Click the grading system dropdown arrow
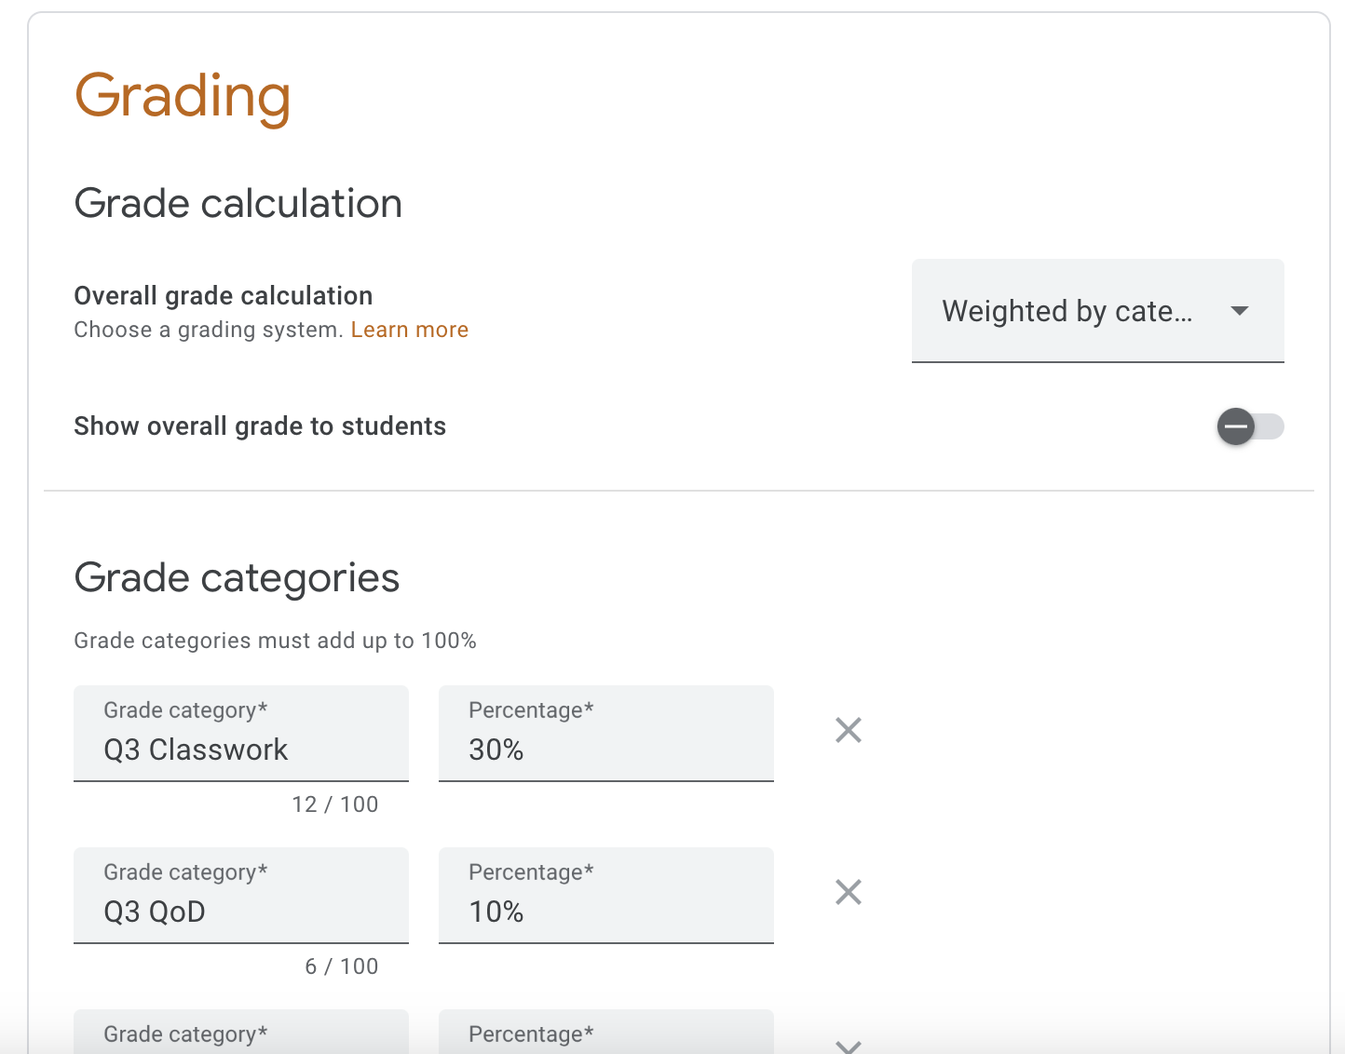Image resolution: width=1345 pixels, height=1054 pixels. pyautogui.click(x=1239, y=311)
